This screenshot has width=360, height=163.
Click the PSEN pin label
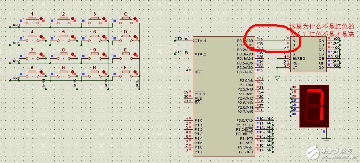coord(200,94)
